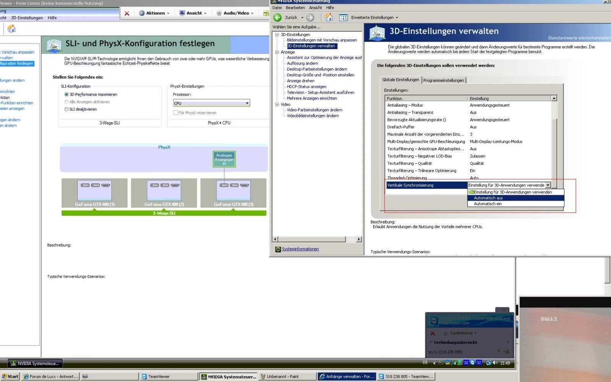Click the Analoges Anzeigegerät display box
Screen dimensions: 611x382
(224, 159)
